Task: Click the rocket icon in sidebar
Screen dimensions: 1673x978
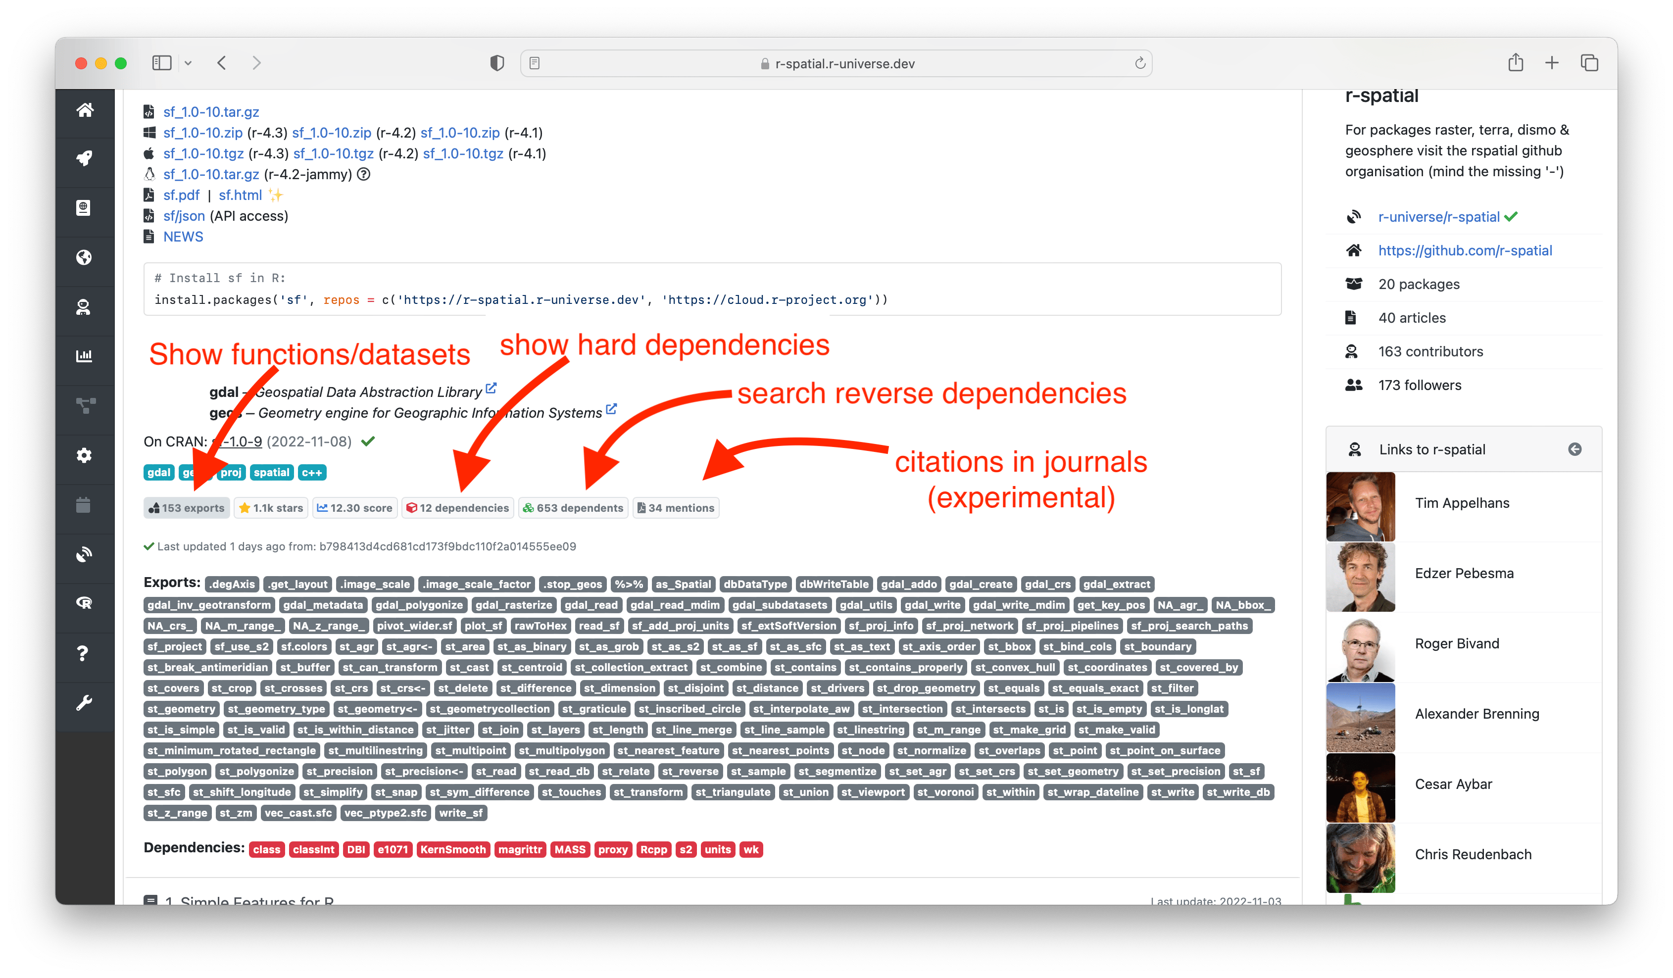Action: (x=84, y=159)
